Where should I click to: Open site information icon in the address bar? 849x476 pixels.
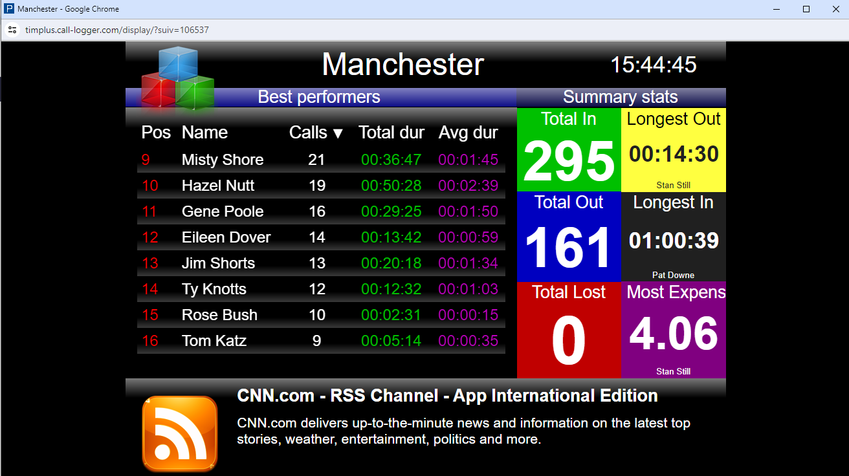point(13,29)
